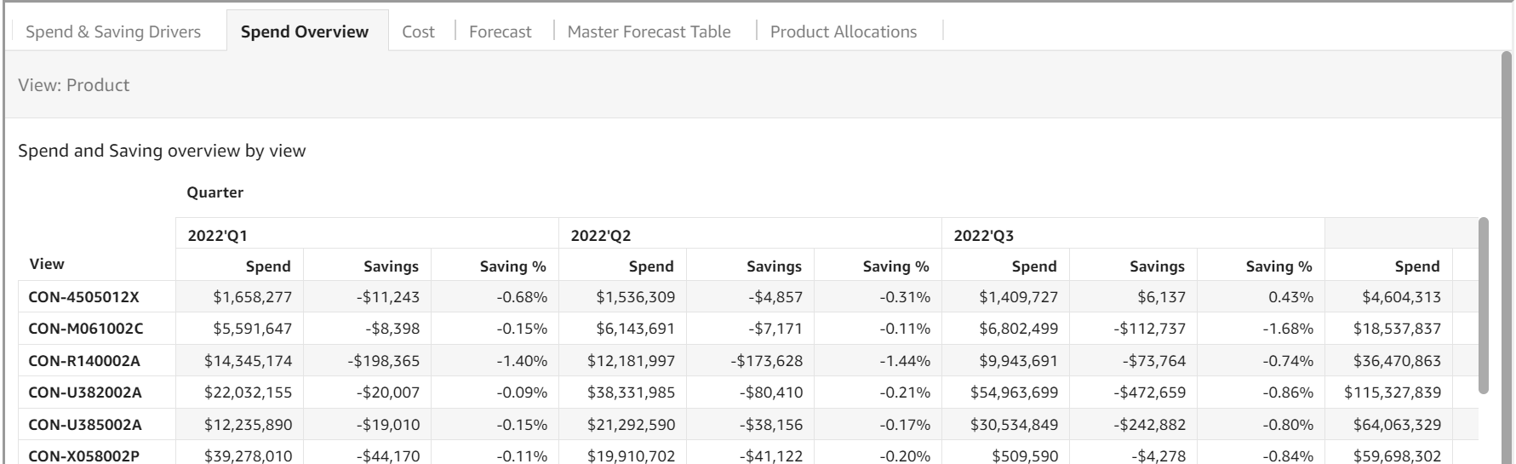Click the 2022'Q2 quarter column header
Image resolution: width=1516 pixels, height=464 pixels.
[x=601, y=236]
